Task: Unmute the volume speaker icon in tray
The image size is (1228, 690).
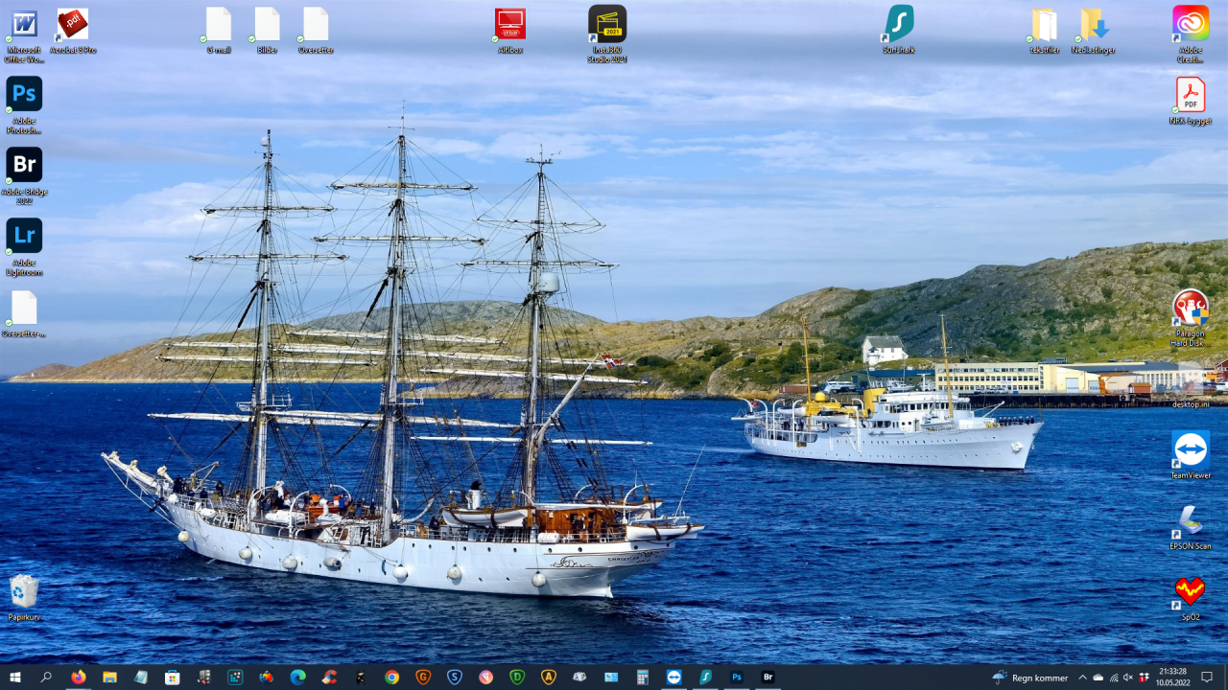Action: pos(1127,678)
